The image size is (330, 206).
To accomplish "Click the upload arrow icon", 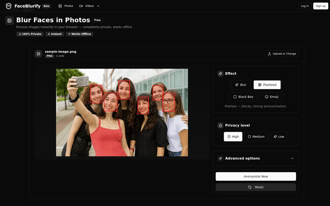I will coord(269,54).
